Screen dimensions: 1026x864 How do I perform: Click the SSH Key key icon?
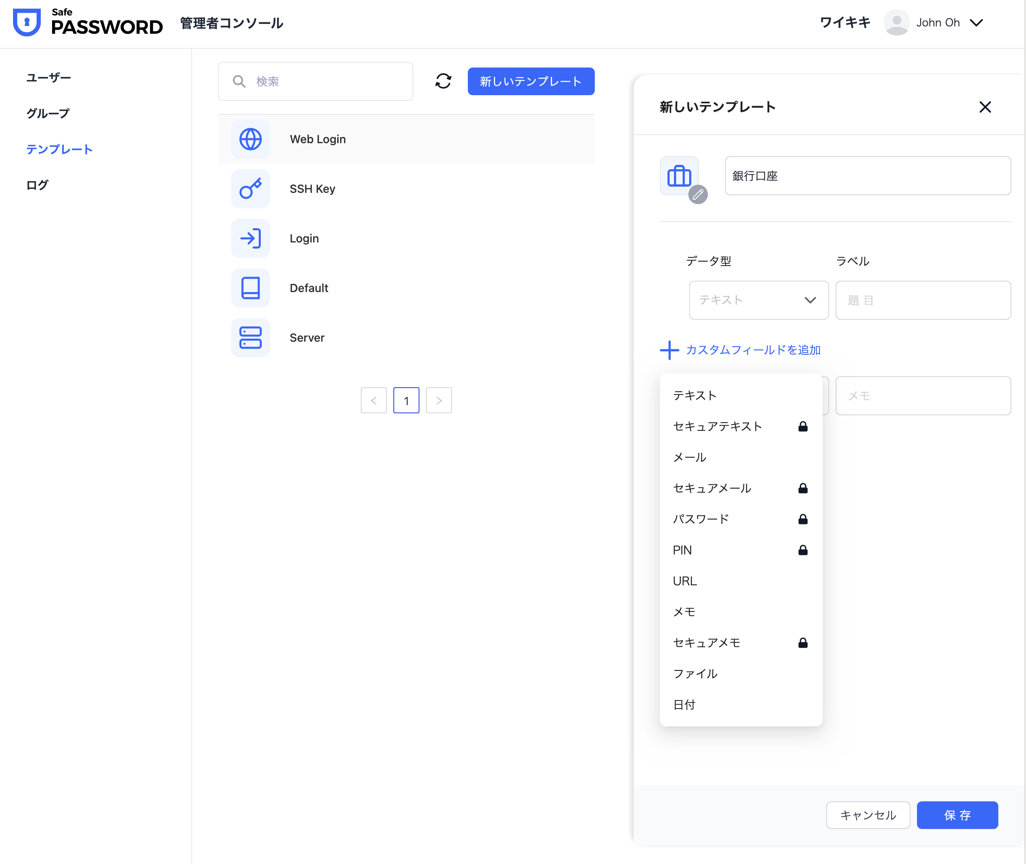click(250, 189)
